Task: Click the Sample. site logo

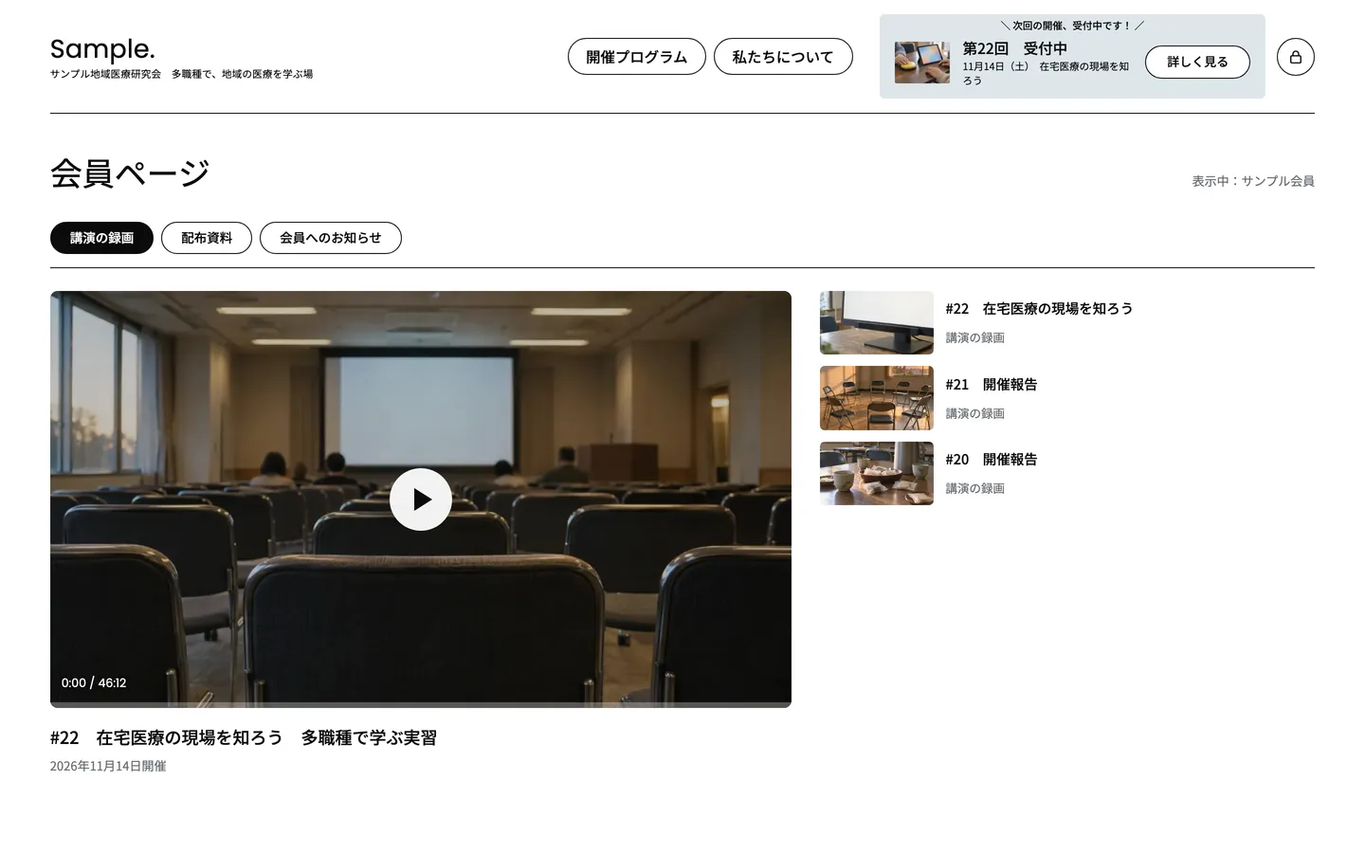Action: (102, 49)
